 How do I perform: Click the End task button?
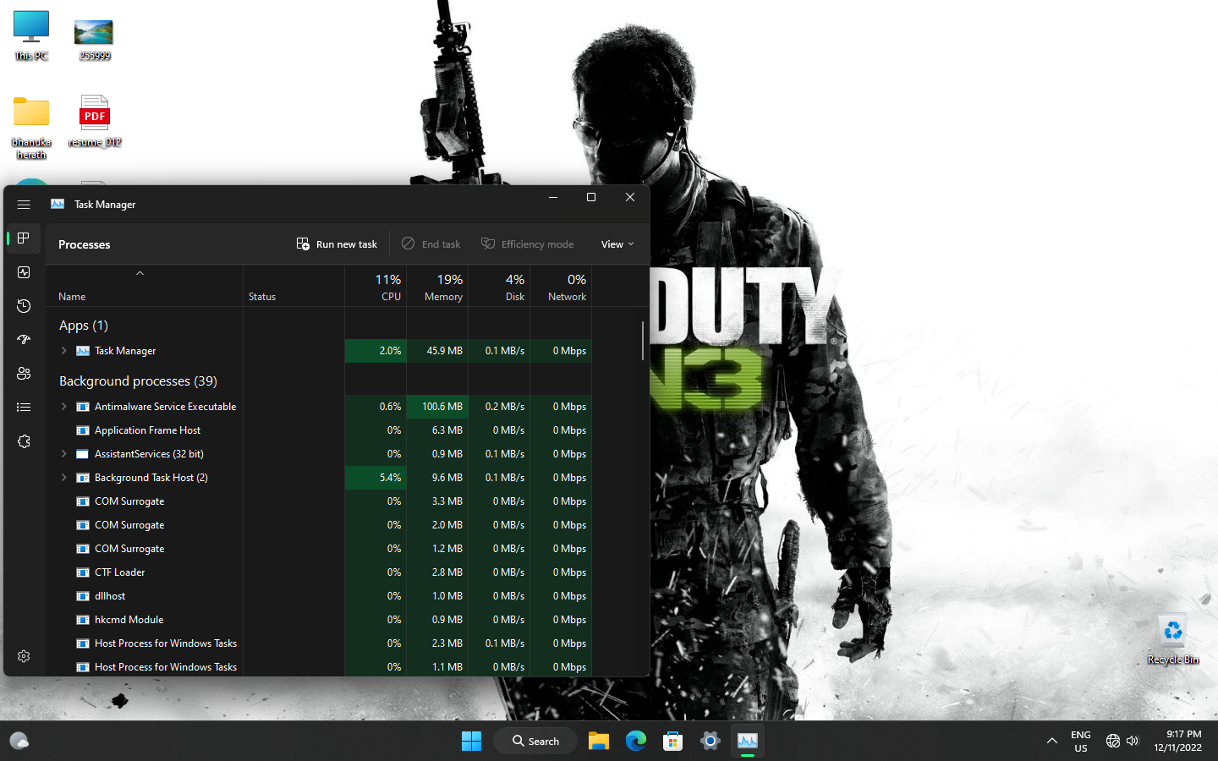(431, 244)
